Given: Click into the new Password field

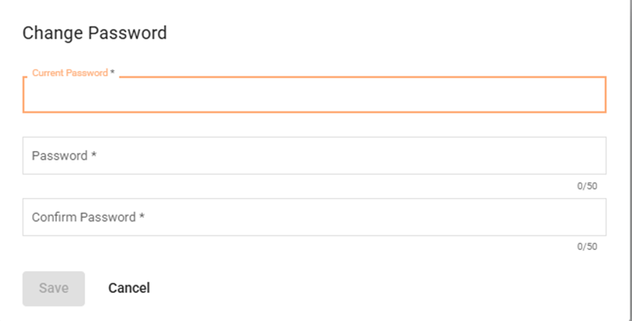Looking at the screenshot, I should pyautogui.click(x=314, y=156).
